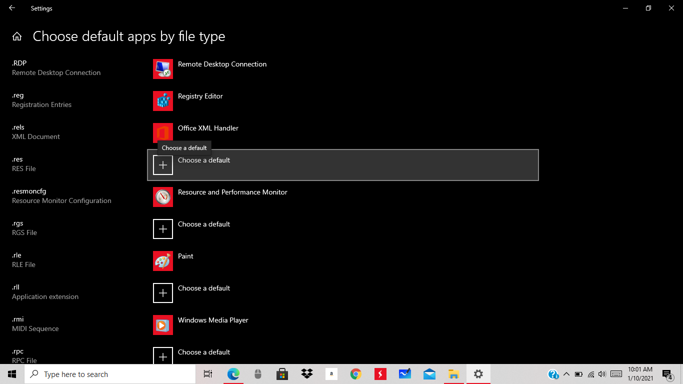Open the notification action center

point(667,374)
